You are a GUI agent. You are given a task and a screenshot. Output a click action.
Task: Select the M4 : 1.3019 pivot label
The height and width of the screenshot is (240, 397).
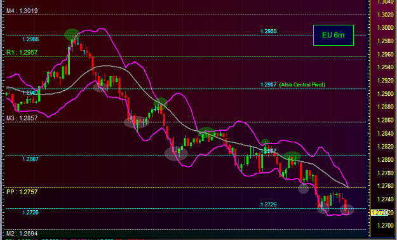tap(22, 11)
